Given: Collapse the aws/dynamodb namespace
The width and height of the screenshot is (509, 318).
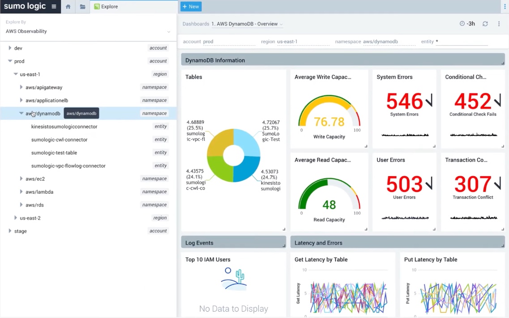Looking at the screenshot, I should click(21, 114).
